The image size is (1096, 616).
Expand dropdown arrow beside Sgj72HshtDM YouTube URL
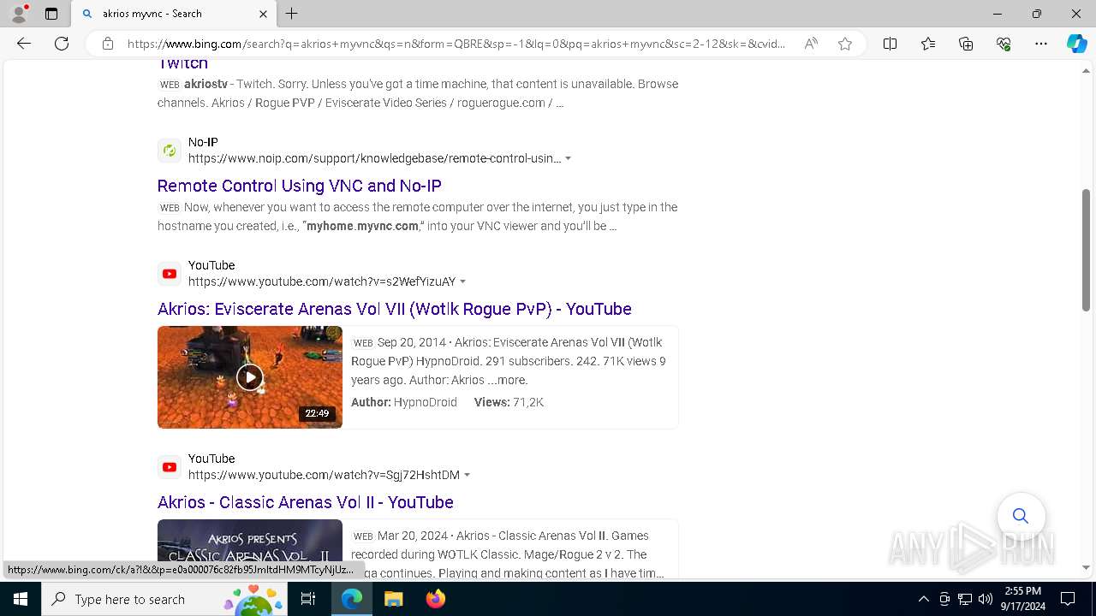pyautogui.click(x=468, y=476)
